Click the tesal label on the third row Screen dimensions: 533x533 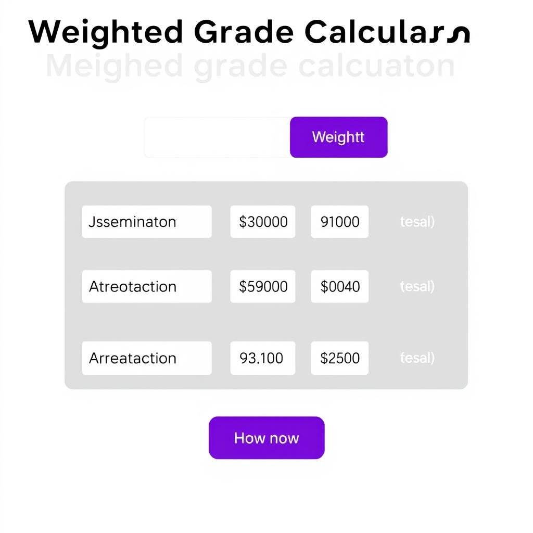tap(416, 358)
